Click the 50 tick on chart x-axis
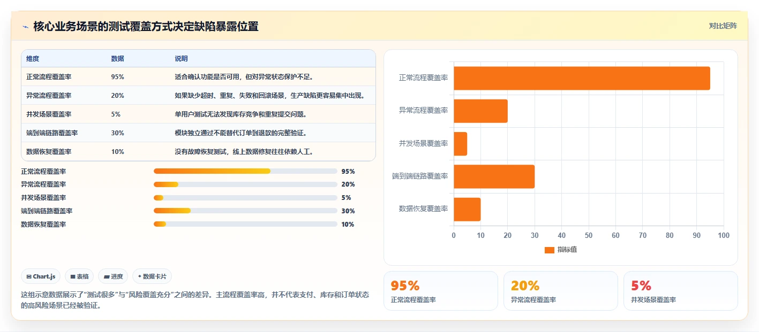Viewport: 759px width, 332px height. (589, 236)
